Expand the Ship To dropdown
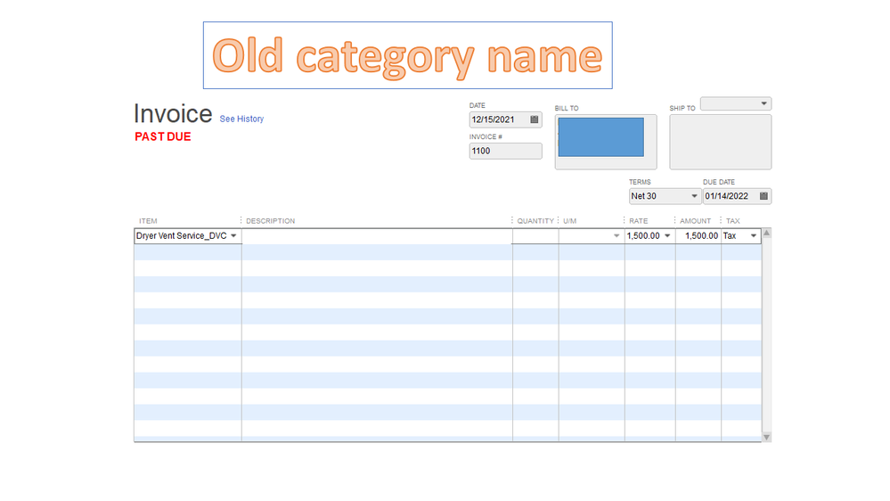890x501 pixels. 763,103
